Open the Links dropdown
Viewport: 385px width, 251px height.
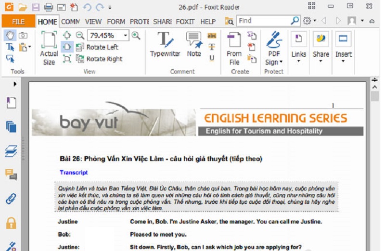click(298, 47)
